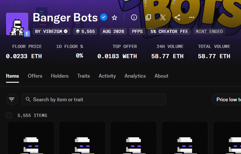Add Banger Bots to watchlist star
241x154 pixels.
(x=114, y=18)
